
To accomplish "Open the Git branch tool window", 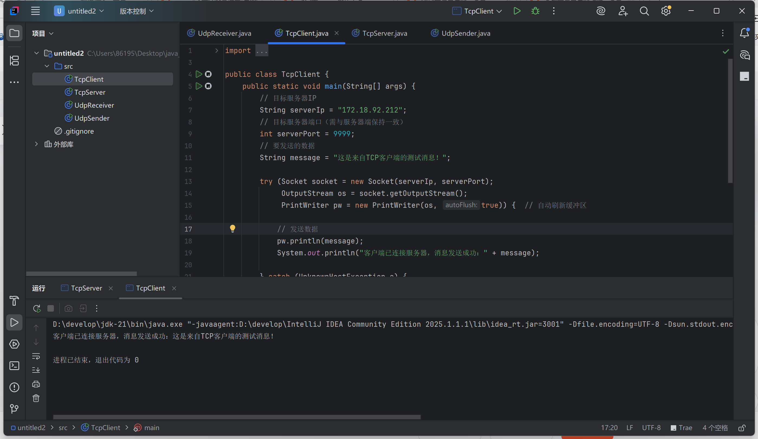I will (x=14, y=408).
